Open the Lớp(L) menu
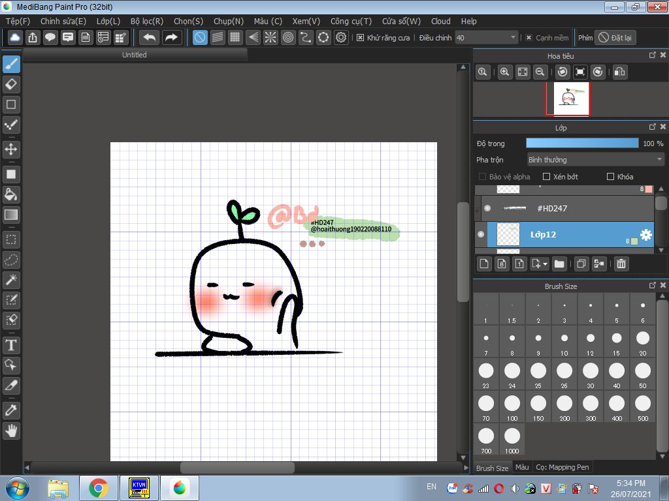The image size is (669, 501). click(108, 22)
